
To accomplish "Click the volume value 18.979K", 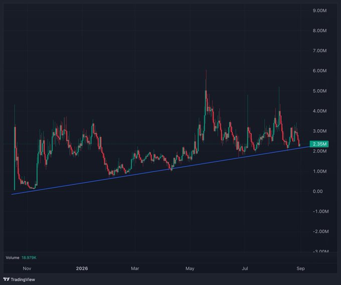I will click(x=29, y=257).
